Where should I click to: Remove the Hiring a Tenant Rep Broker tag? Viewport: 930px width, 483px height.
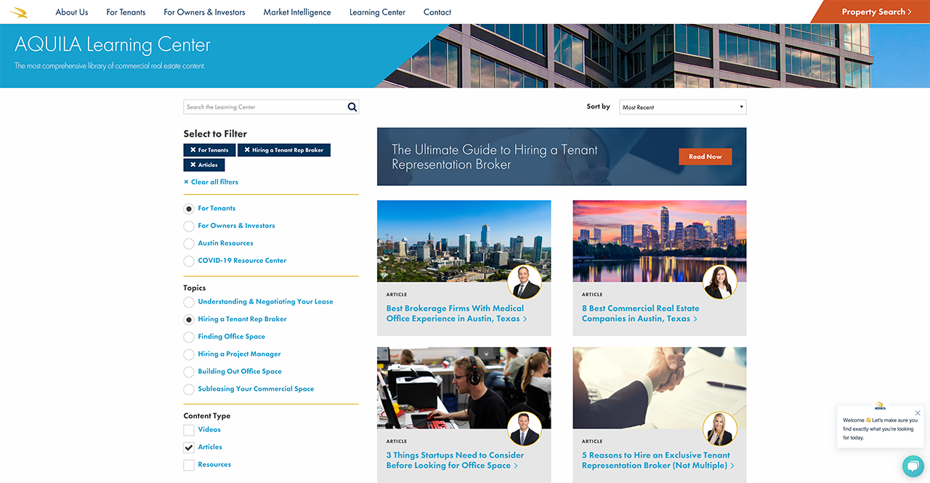coord(247,150)
